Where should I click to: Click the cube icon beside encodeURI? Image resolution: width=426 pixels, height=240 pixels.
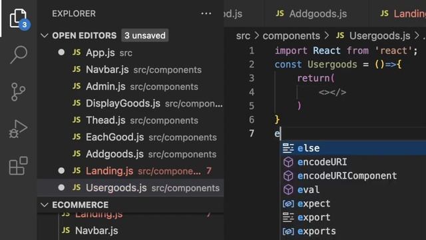tap(288, 162)
